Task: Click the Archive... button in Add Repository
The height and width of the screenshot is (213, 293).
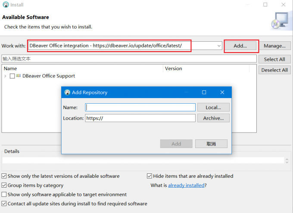Action: [213, 118]
